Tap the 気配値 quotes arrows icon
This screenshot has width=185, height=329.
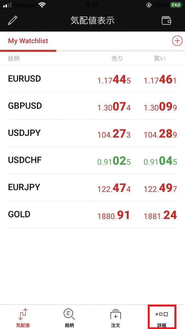pyautogui.click(x=23, y=314)
